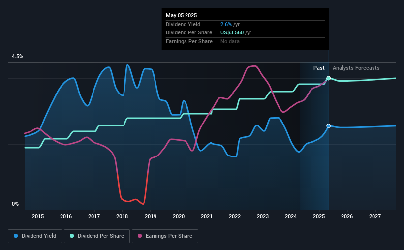Click the Analysts Forecasts label
The image size is (404, 250).
coord(356,68)
